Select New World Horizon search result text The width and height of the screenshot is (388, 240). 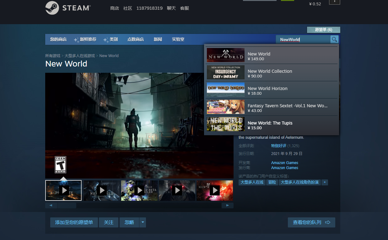coord(267,88)
